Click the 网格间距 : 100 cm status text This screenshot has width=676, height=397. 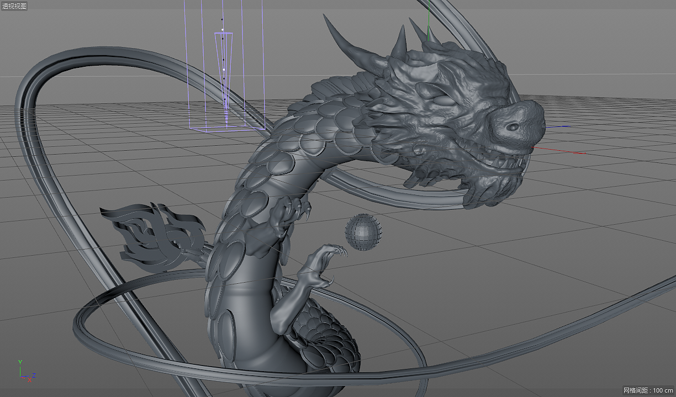pyautogui.click(x=648, y=390)
